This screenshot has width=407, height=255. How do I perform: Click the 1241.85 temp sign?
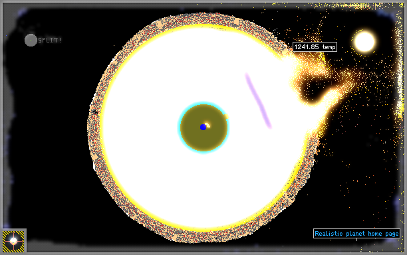coord(315,47)
